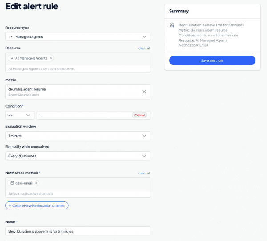Image resolution: width=267 pixels, height=241 pixels.
Task: Clear the do.mars.agent.resume metric
Action: [x=144, y=92]
